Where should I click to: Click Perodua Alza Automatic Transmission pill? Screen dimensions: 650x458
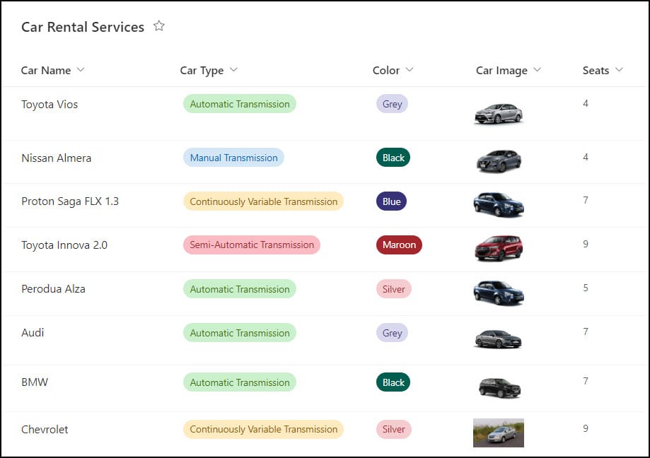point(240,289)
